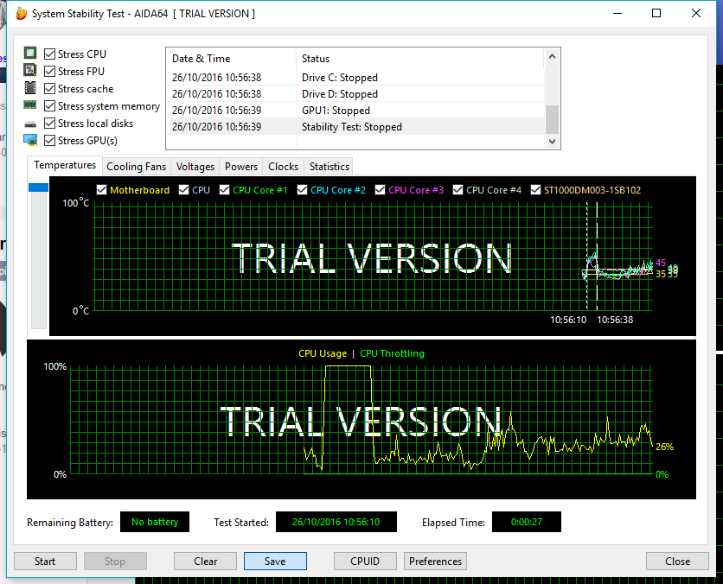Toggle CPU temperature graph checkbox
Screen dimensions: 723x584
(x=183, y=190)
